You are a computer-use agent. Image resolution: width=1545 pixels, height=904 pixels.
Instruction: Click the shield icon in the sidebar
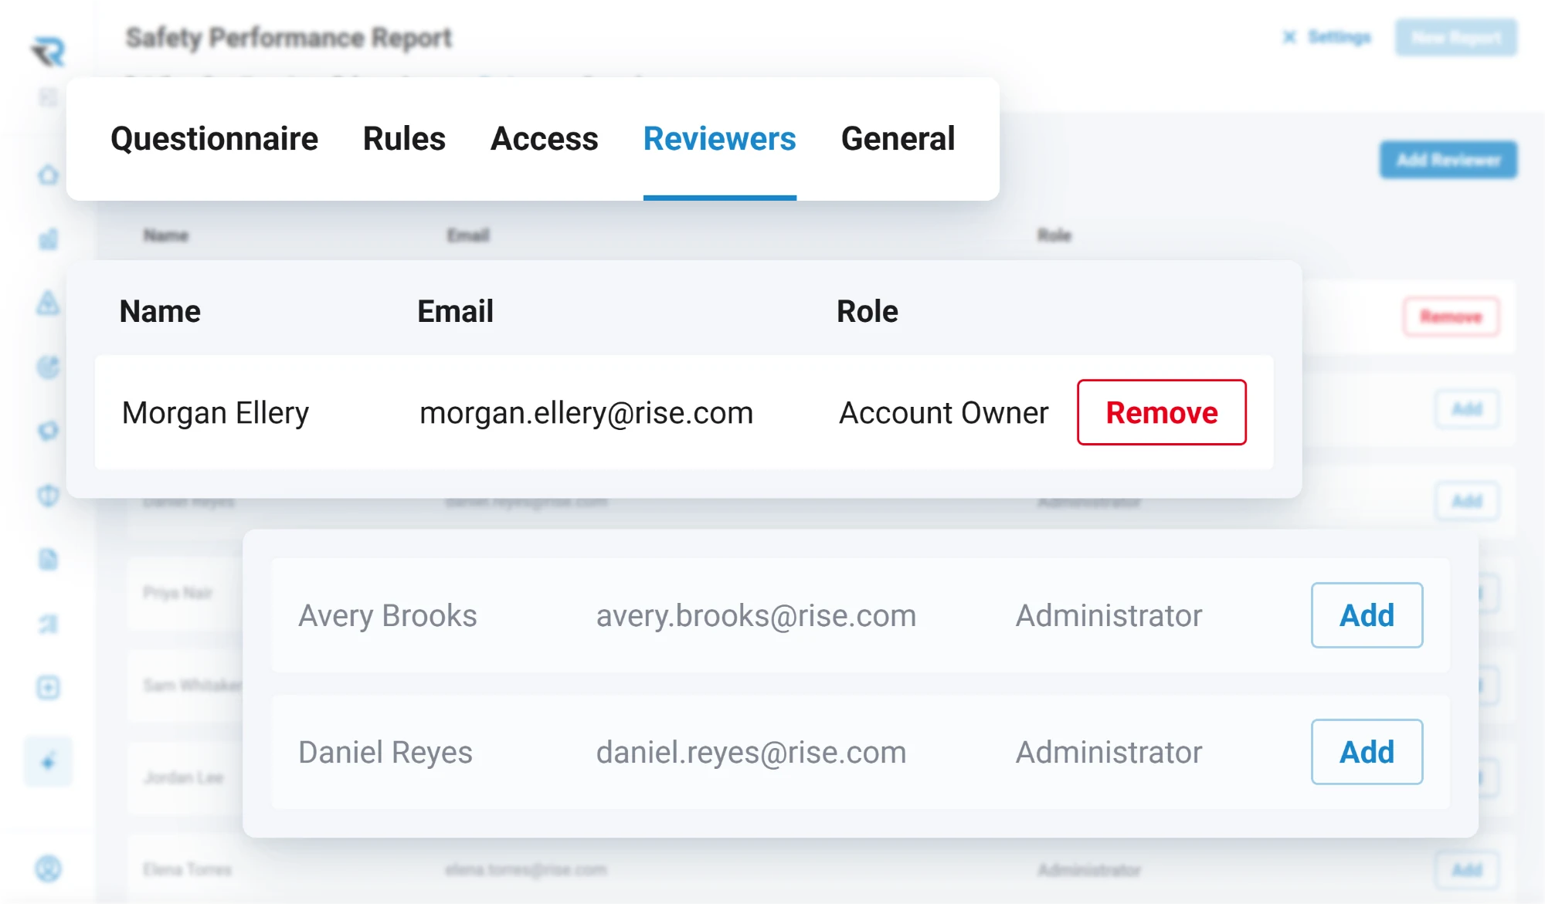(48, 495)
